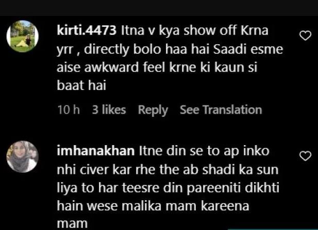Click the word 'Saadi' in kirti's comment
Viewport: 318px width, 230px height.
(230, 49)
